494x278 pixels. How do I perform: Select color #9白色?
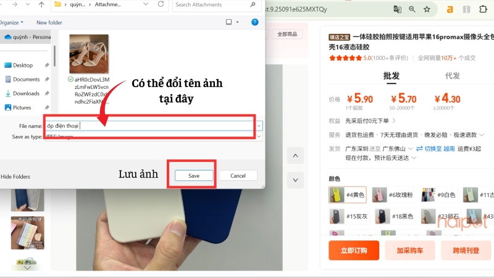439,195
